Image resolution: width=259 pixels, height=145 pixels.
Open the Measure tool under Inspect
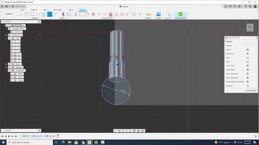click(149, 14)
